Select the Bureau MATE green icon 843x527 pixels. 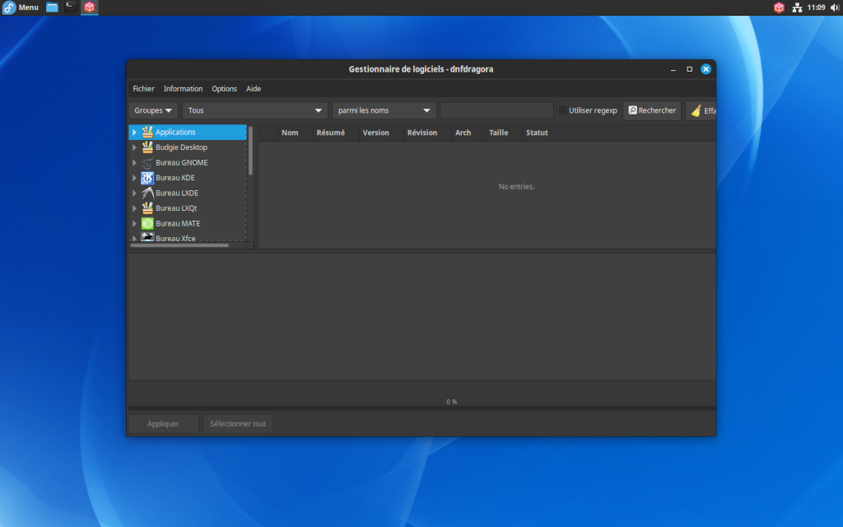[x=149, y=223]
